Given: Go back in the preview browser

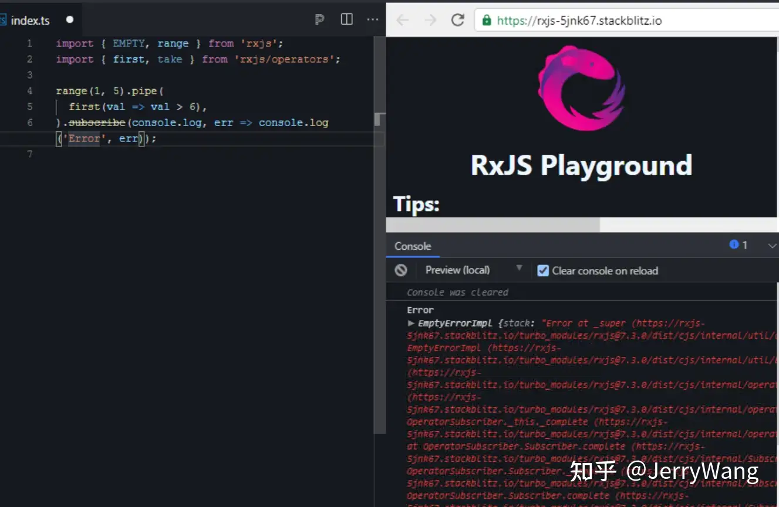Looking at the screenshot, I should tap(402, 20).
